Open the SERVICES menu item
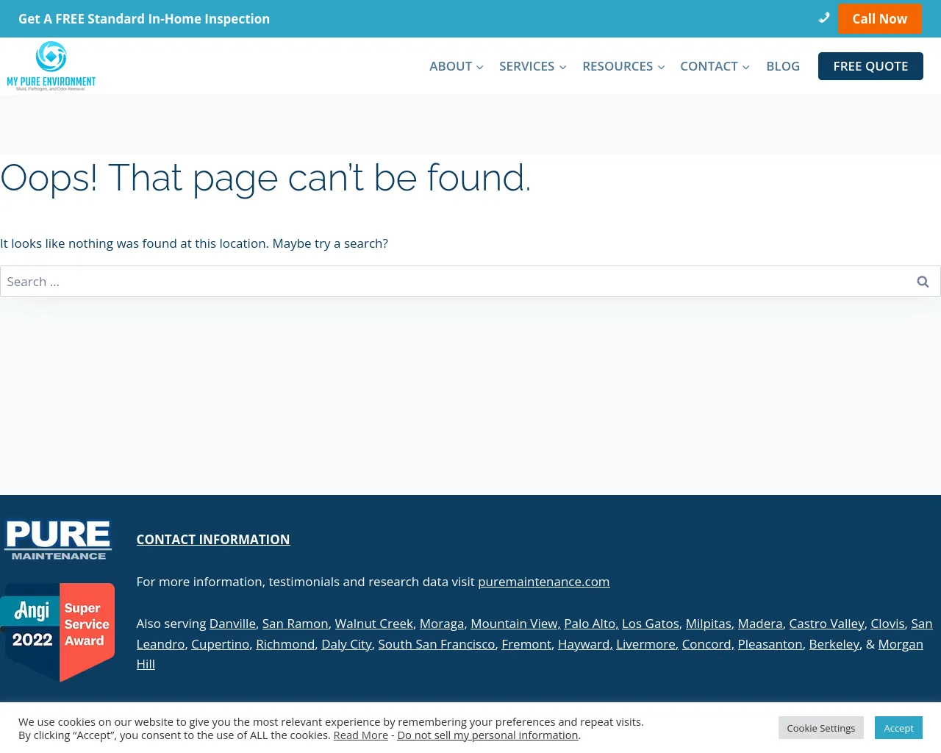Screen dimensions: 941x753 click(526, 66)
